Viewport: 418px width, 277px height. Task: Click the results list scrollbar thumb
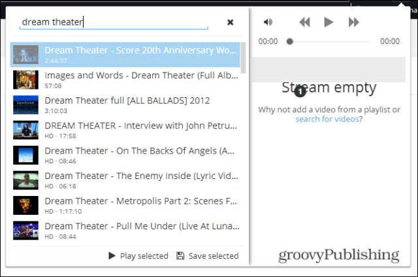pos(243,57)
